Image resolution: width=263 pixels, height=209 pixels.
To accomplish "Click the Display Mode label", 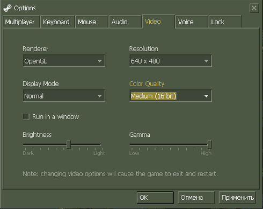I will 41,84.
